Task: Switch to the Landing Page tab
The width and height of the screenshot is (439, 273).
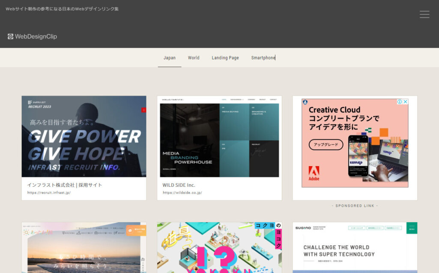Action: tap(225, 58)
